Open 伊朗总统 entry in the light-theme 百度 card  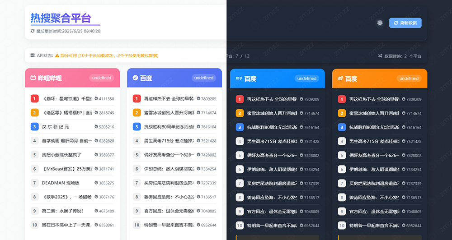coord(169,169)
